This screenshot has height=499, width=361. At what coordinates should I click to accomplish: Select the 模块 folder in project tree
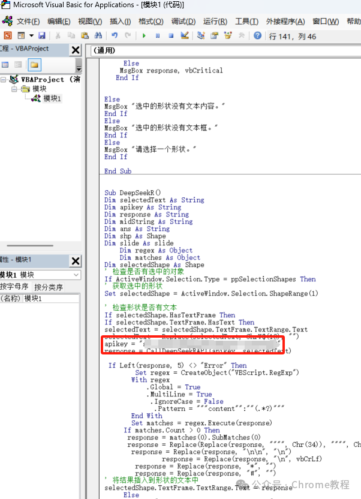click(39, 89)
